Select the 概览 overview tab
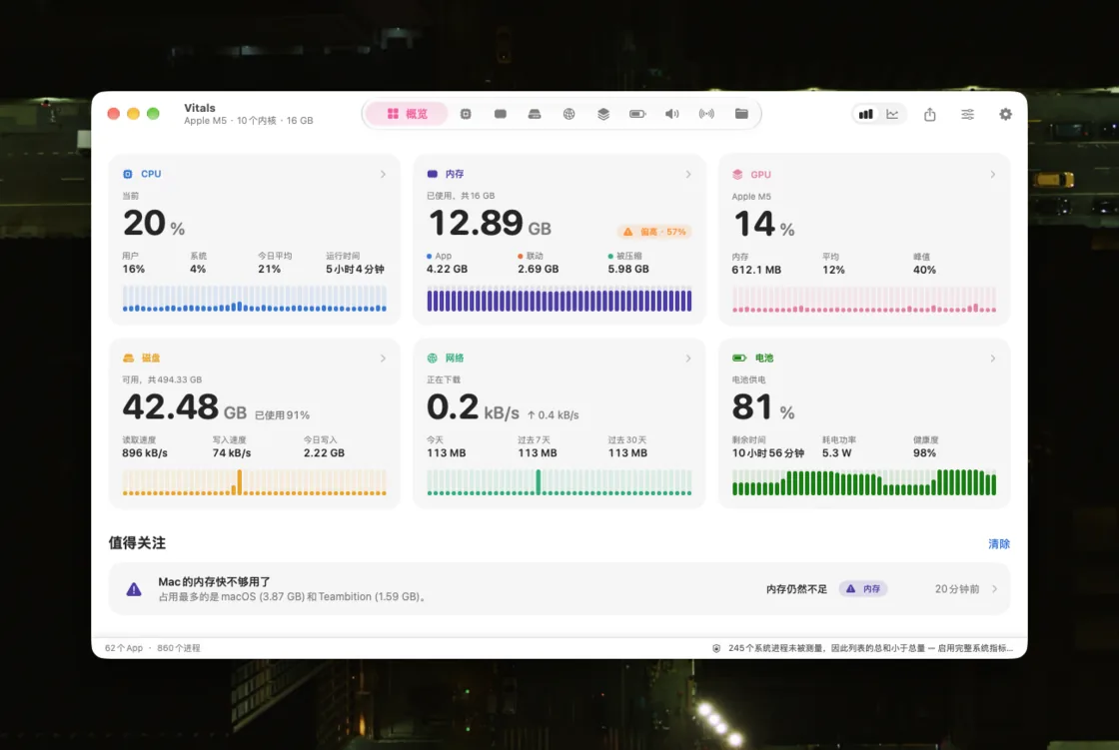1119x750 pixels. [x=407, y=114]
